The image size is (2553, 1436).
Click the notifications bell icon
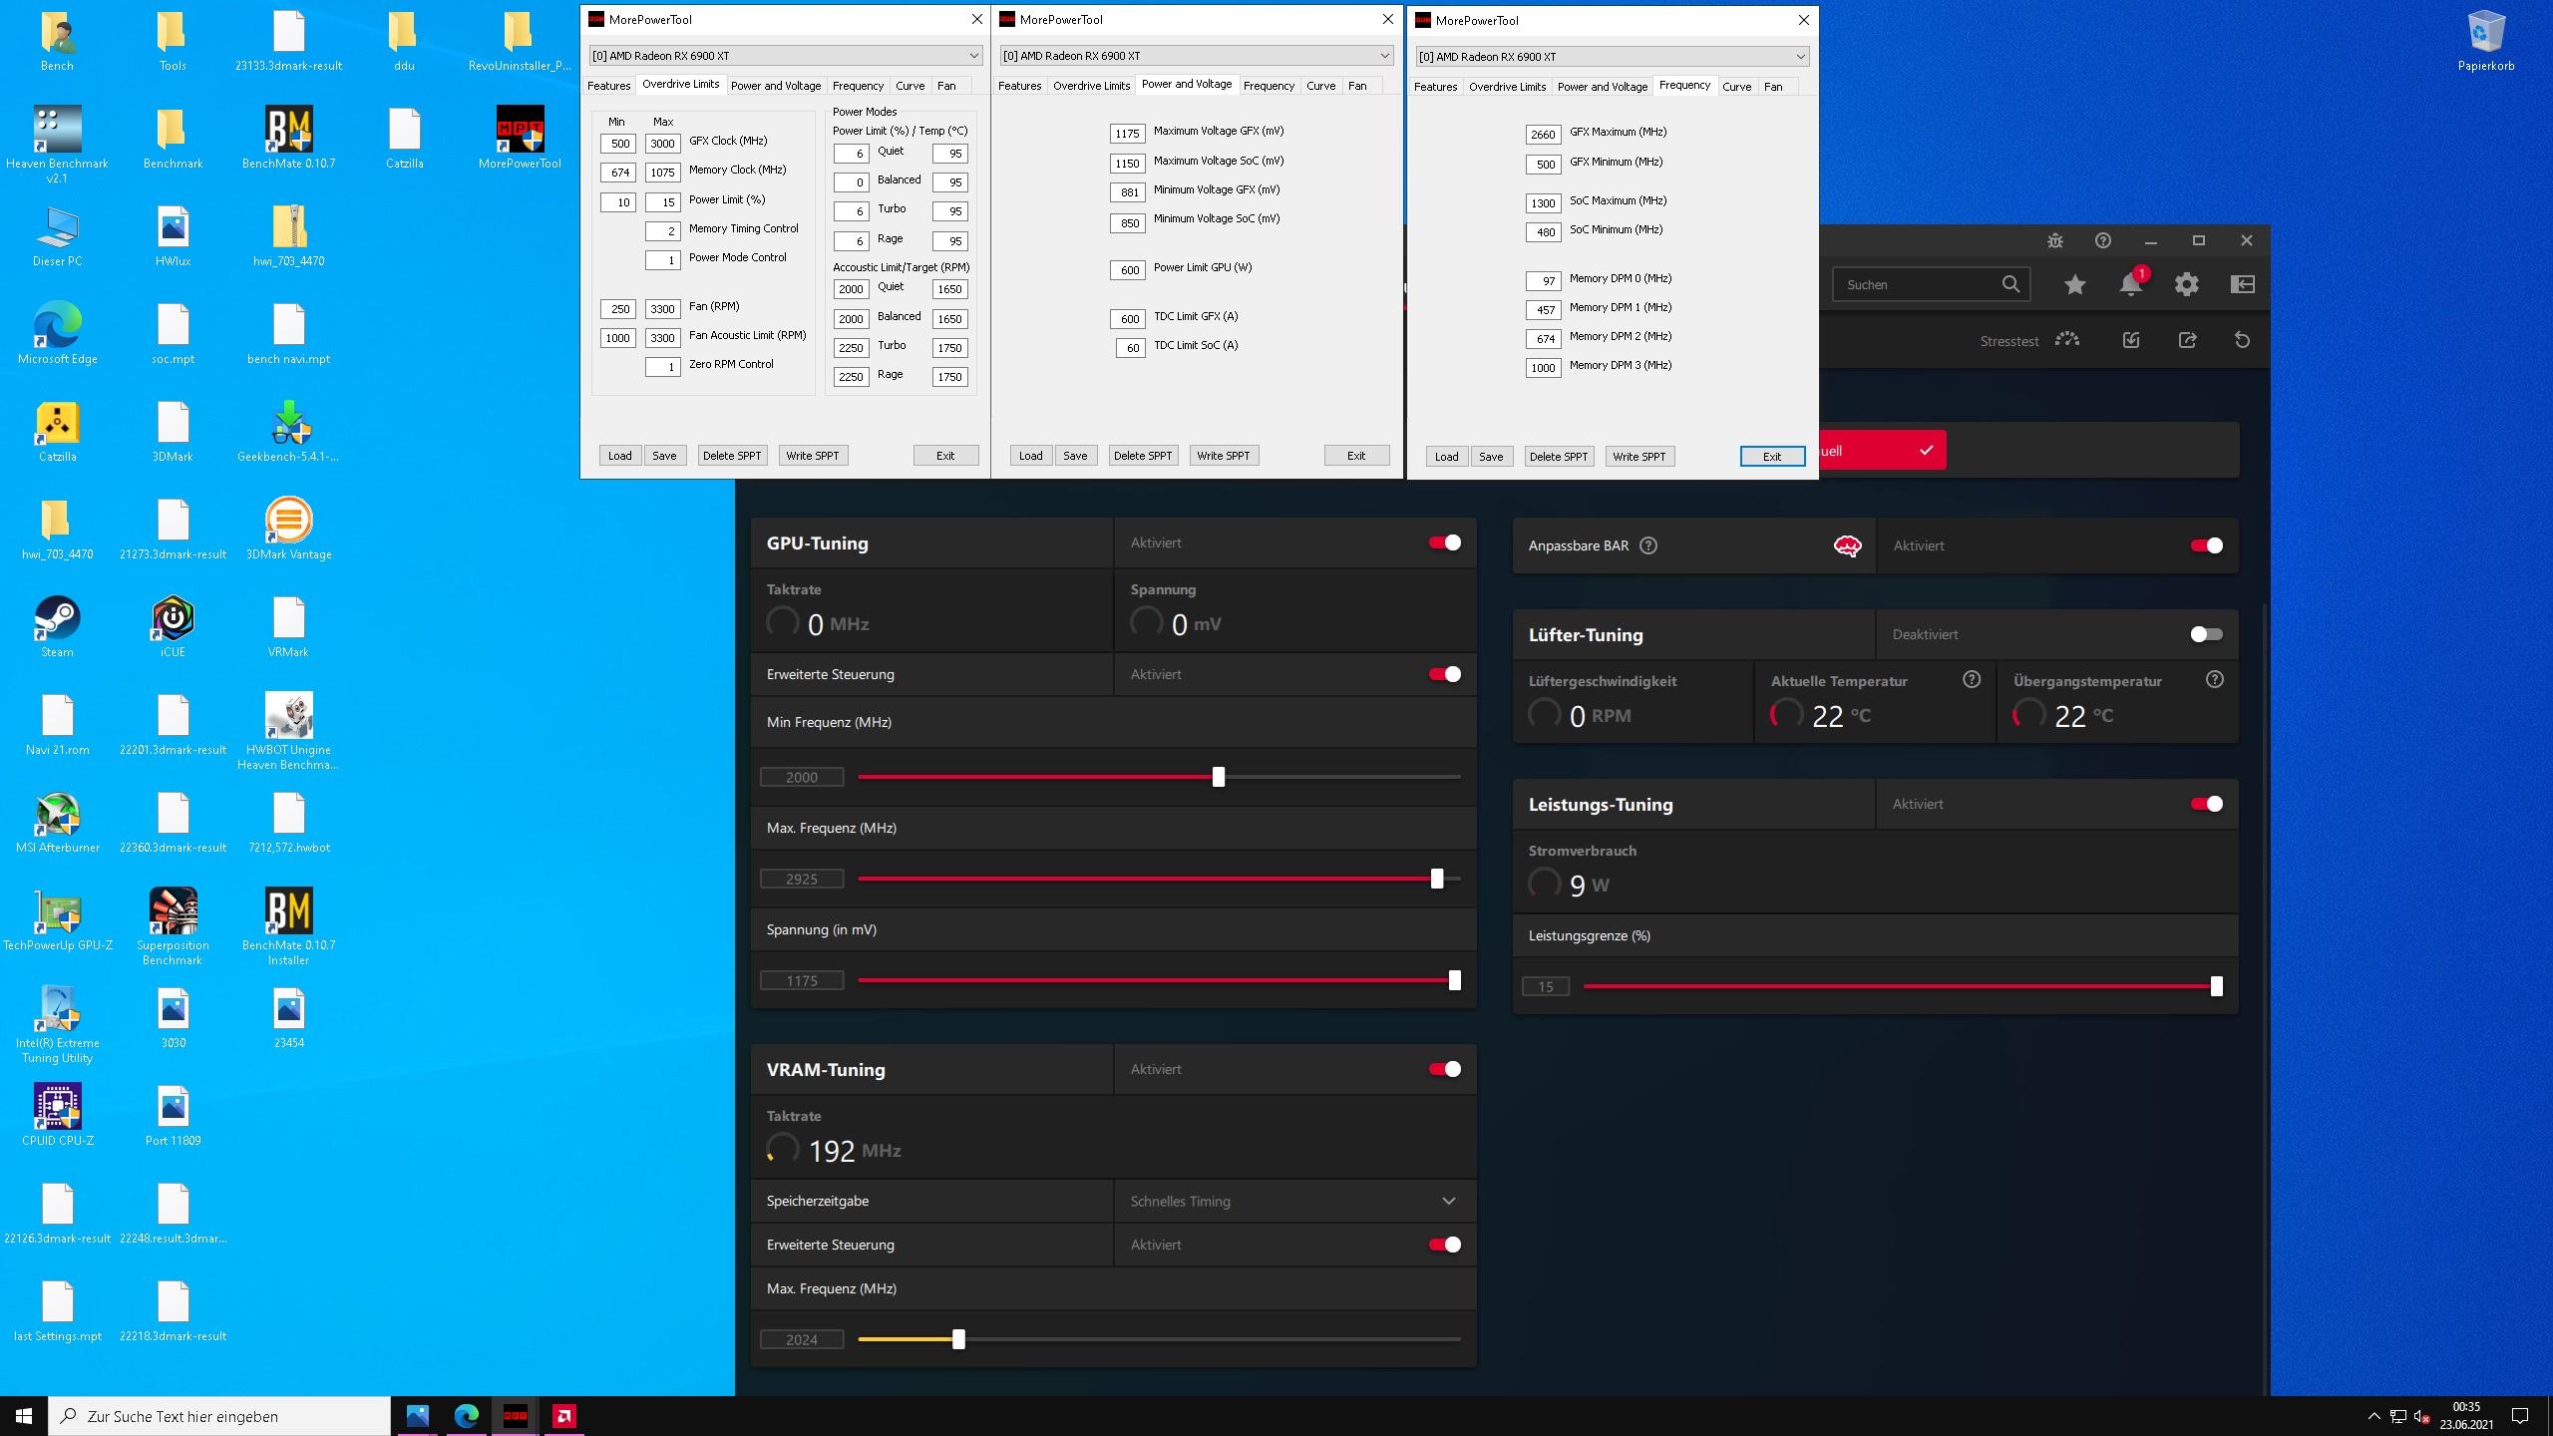pos(2130,284)
